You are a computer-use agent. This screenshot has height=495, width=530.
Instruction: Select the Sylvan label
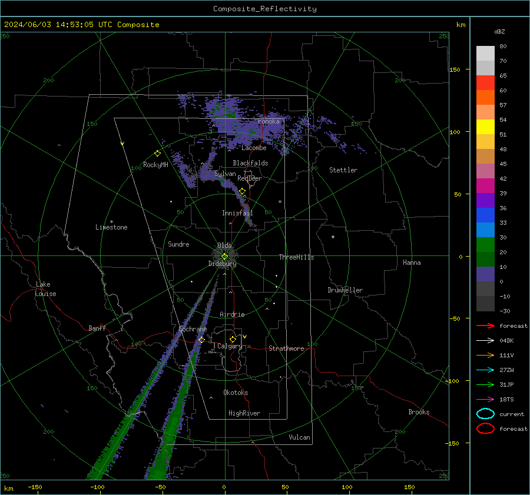coord(225,174)
